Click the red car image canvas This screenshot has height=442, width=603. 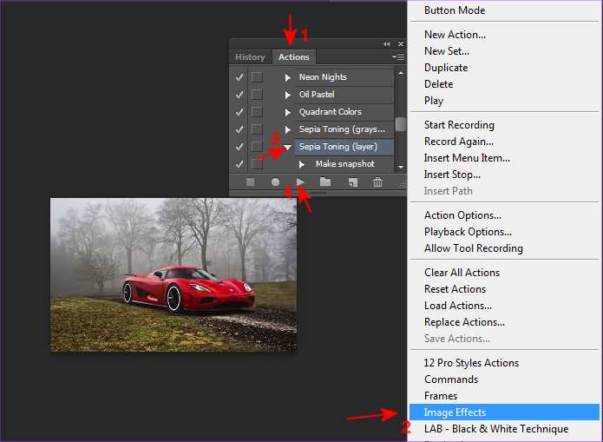coord(173,274)
